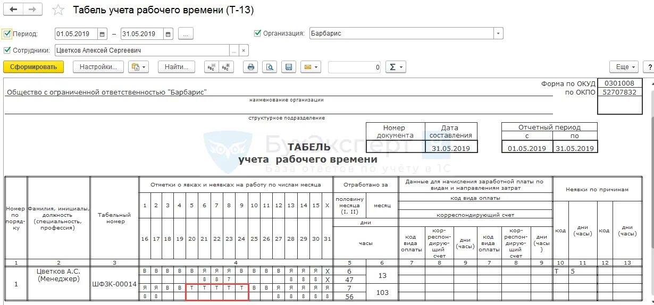
Task: Select the Номер документа header cell
Action: (x=395, y=131)
